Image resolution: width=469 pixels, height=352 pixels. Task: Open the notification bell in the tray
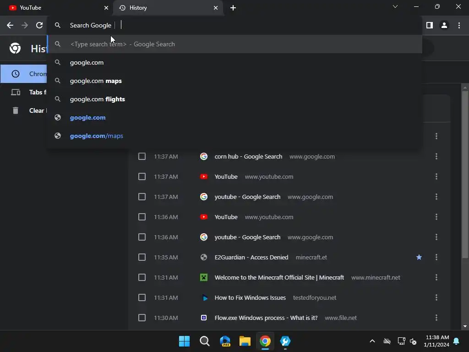click(x=457, y=341)
